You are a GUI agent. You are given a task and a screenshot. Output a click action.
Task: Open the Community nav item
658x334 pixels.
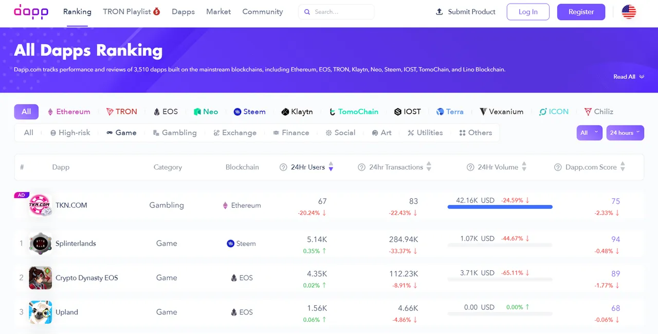click(263, 12)
